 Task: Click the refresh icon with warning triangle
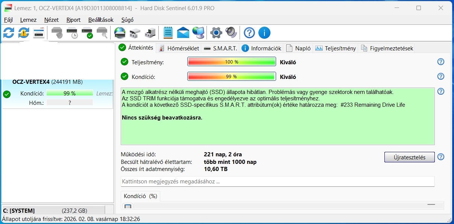tap(24, 33)
